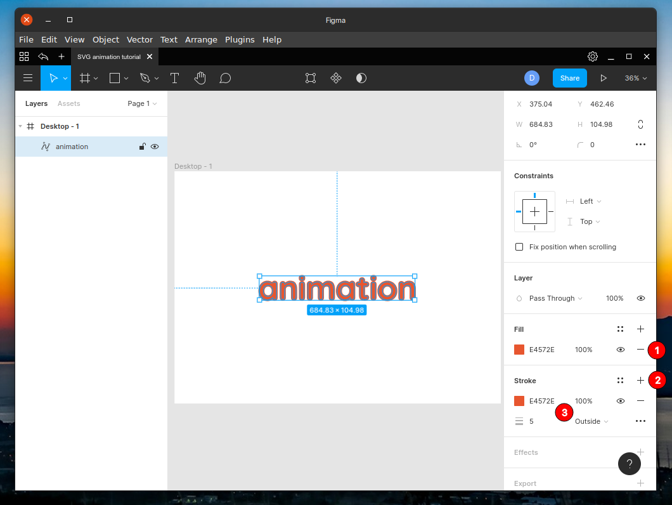
Task: Click the Fill color swatch E4572E
Action: (519, 350)
